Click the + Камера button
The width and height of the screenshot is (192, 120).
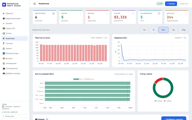click(x=171, y=4)
